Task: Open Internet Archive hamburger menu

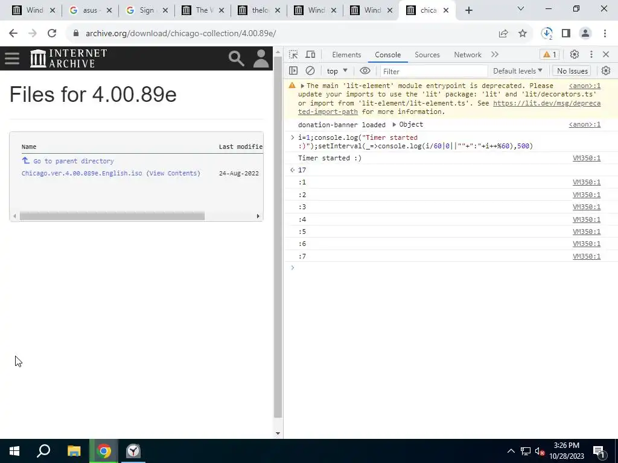Action: pos(12,58)
